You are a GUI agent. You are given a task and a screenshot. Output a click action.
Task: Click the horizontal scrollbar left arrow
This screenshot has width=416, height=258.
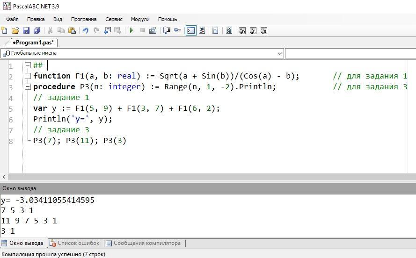[x=4, y=177]
